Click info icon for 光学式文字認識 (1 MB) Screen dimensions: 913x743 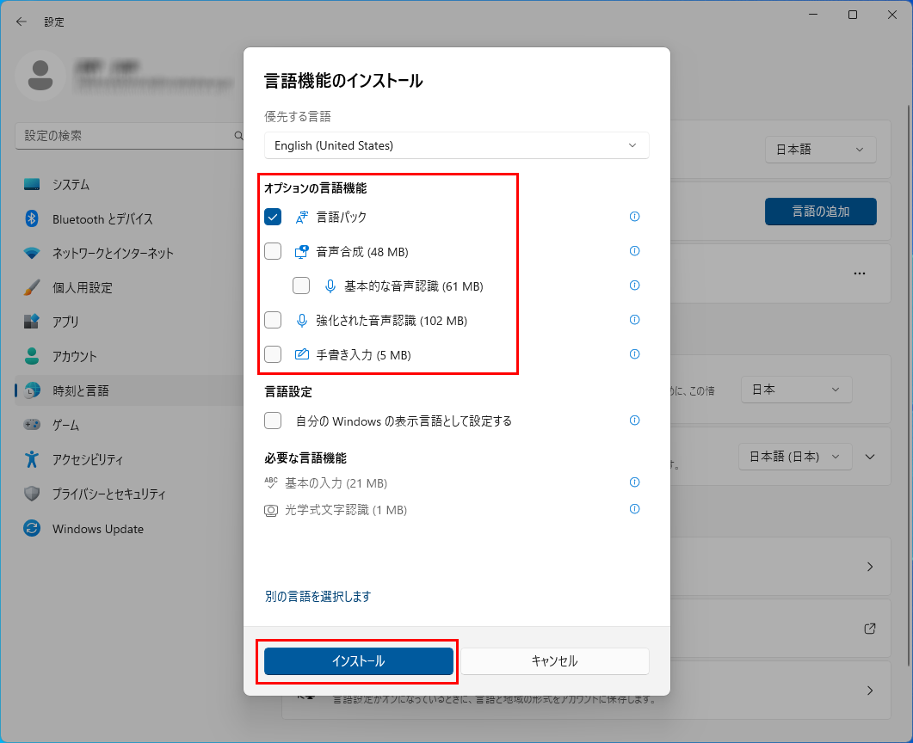click(635, 508)
